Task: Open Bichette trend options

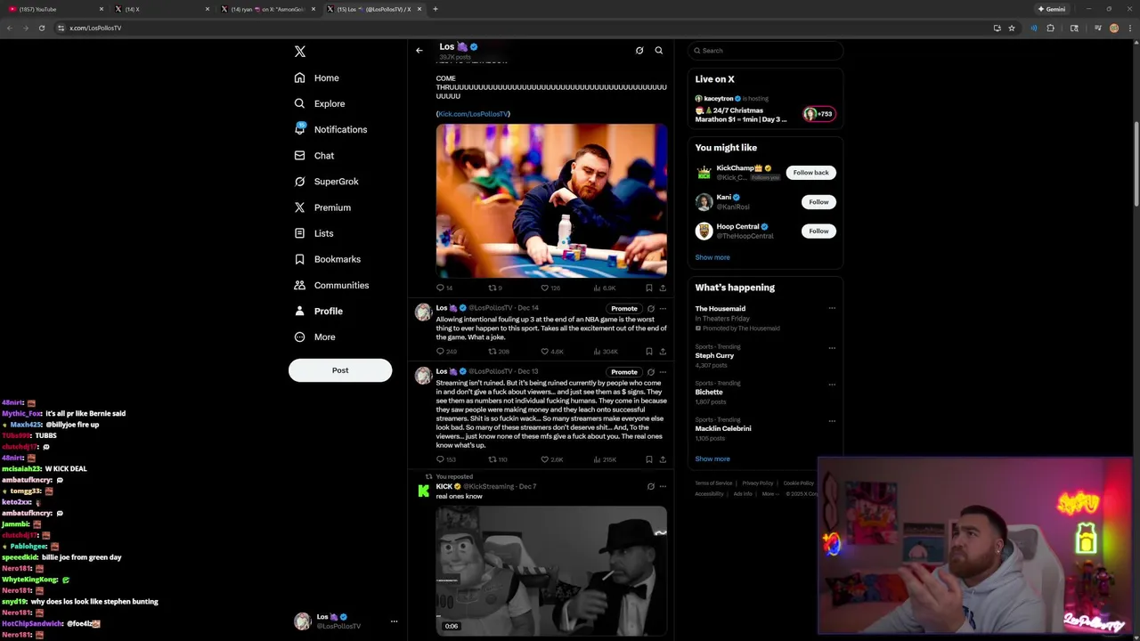Action: click(x=832, y=385)
